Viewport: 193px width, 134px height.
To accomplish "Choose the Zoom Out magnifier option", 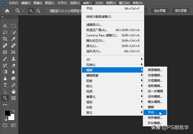I will tap(38, 11).
